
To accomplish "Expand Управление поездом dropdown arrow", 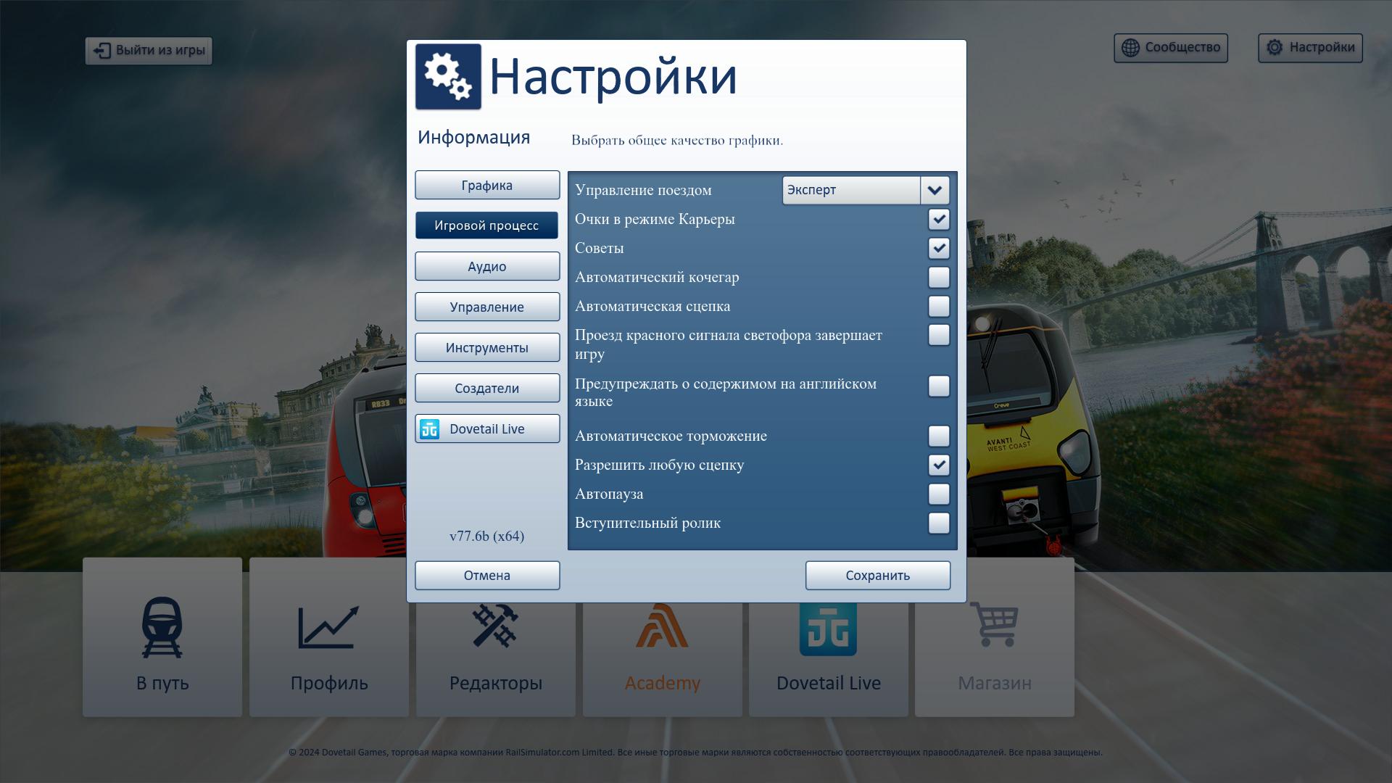I will coord(935,191).
